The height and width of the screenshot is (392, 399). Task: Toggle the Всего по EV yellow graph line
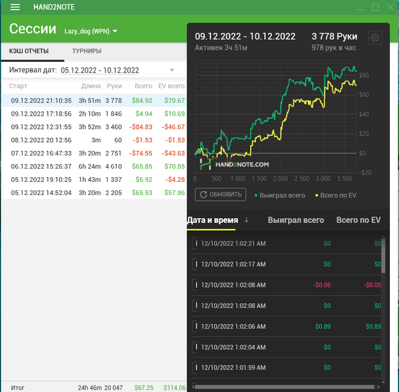336,195
